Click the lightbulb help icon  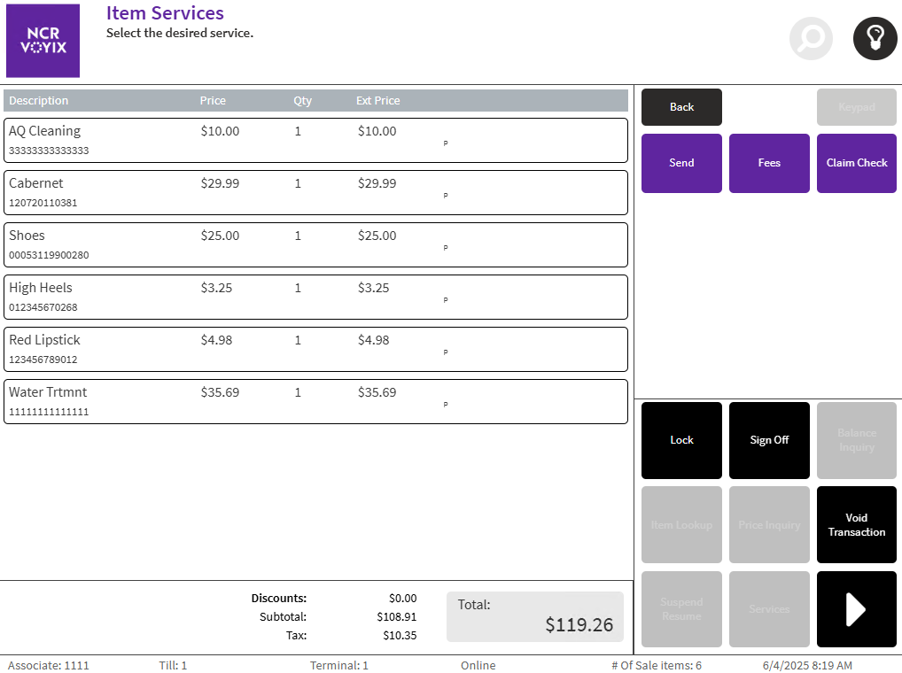[x=875, y=39]
